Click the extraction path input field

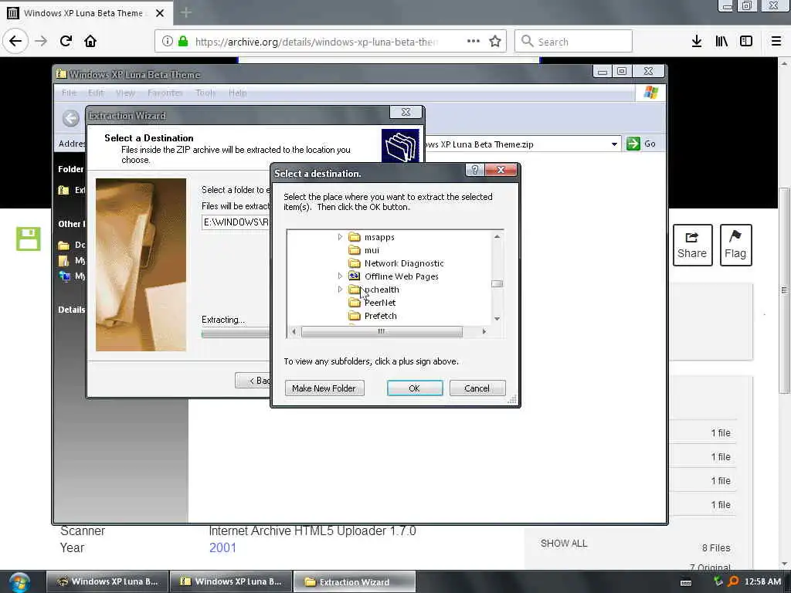point(236,222)
